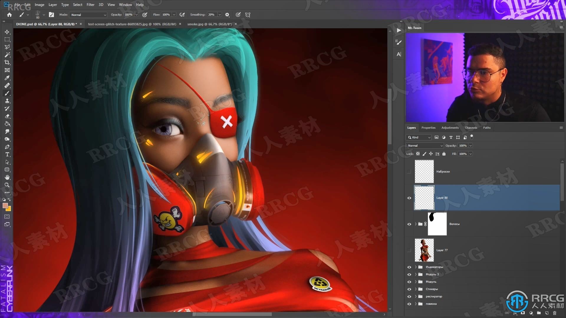Swap foreground and background colors
Image resolution: width=566 pixels, height=318 pixels.
click(x=9, y=200)
